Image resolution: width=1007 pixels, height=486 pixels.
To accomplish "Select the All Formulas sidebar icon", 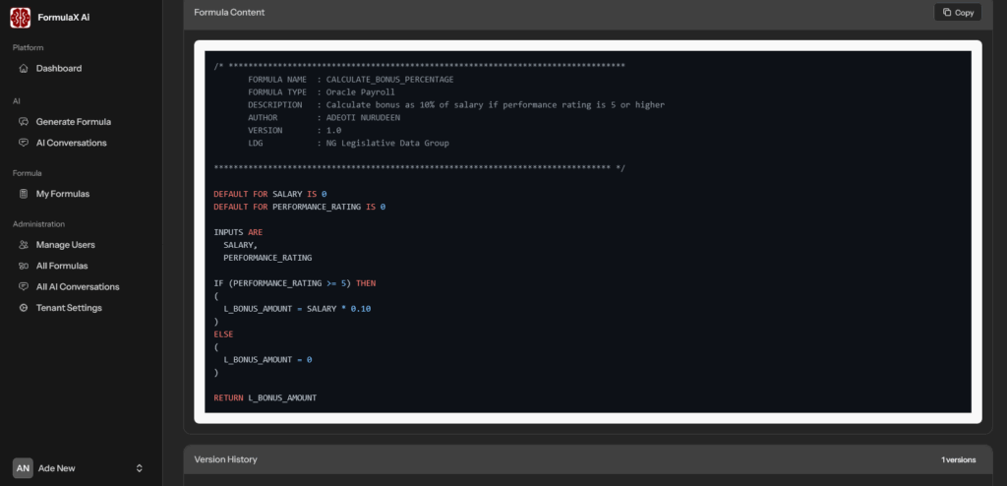I will [24, 266].
